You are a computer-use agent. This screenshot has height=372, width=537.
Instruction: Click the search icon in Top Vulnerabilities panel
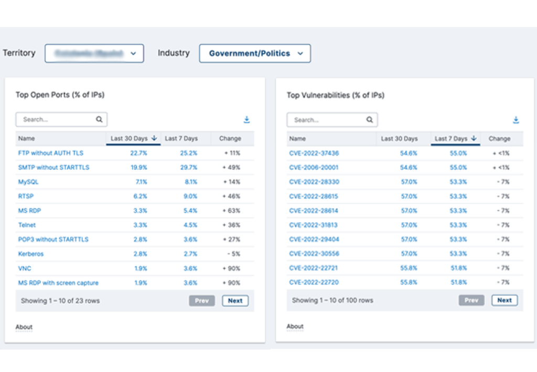[369, 119]
